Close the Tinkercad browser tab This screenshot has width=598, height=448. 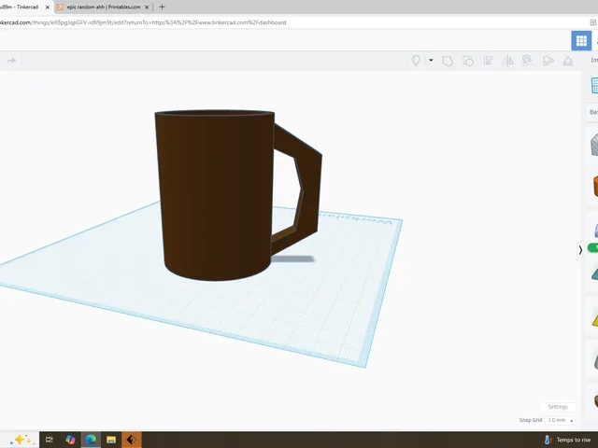[48, 7]
